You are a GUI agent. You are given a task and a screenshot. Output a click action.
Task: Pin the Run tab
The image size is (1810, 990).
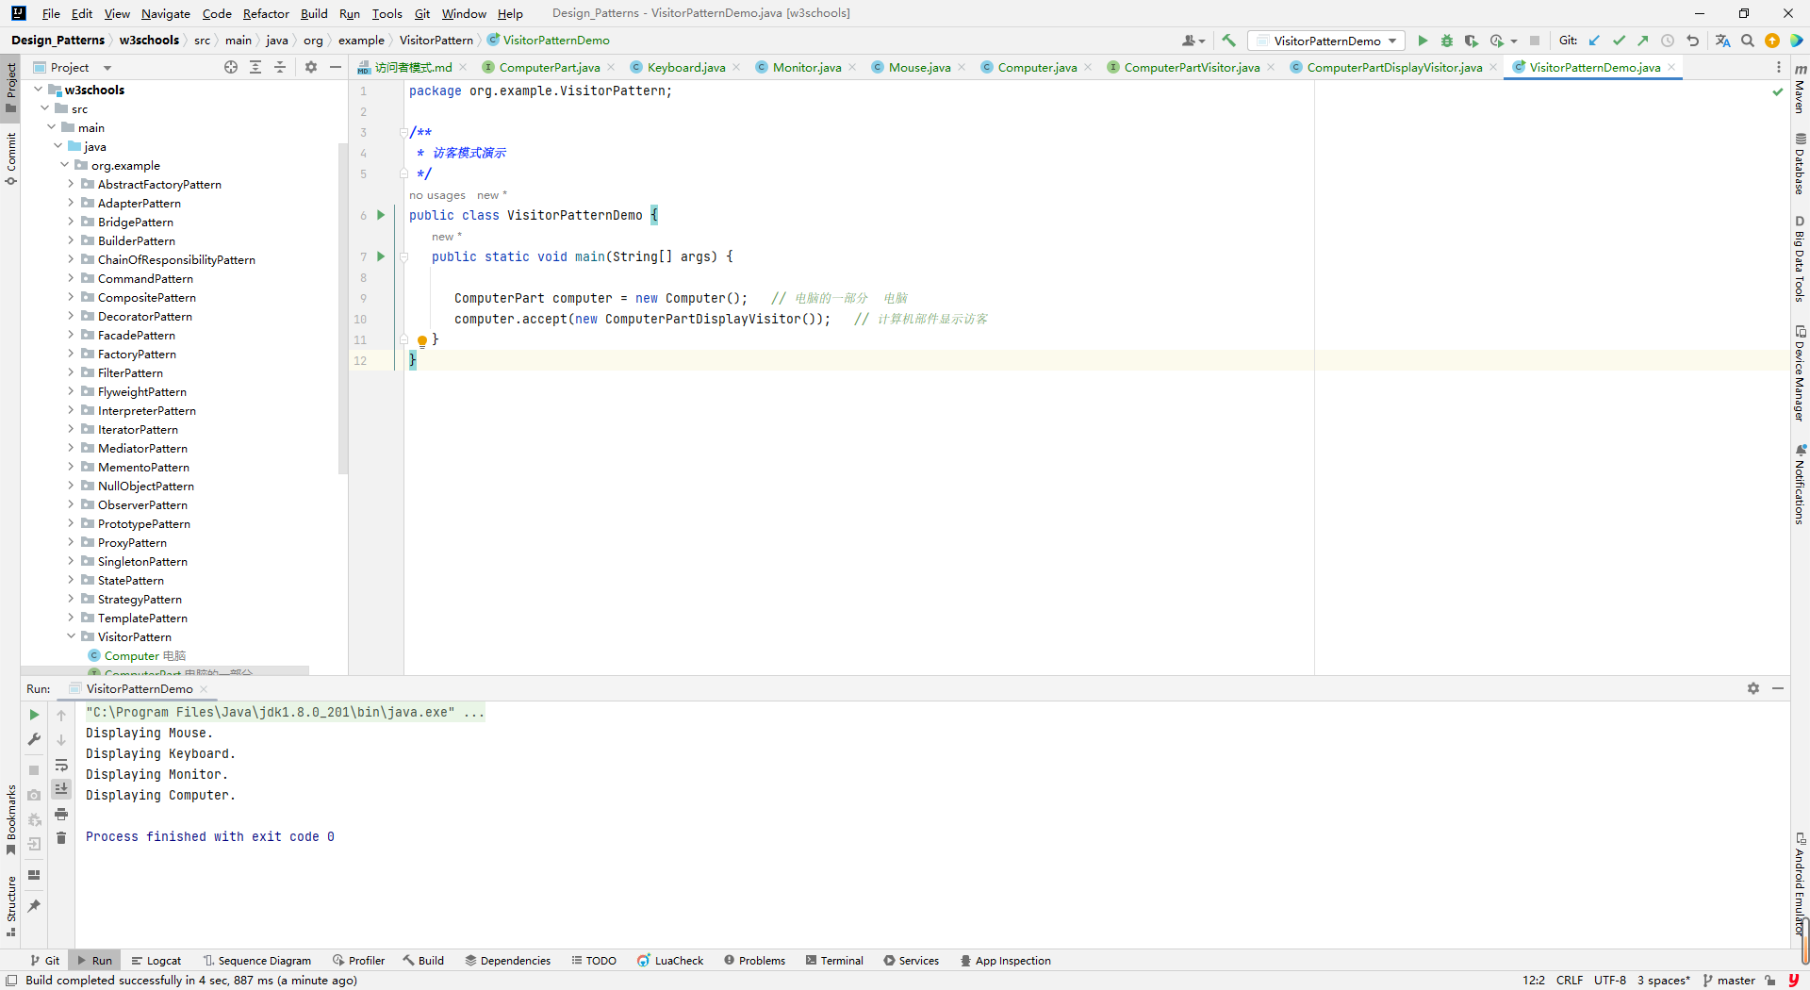(x=34, y=906)
